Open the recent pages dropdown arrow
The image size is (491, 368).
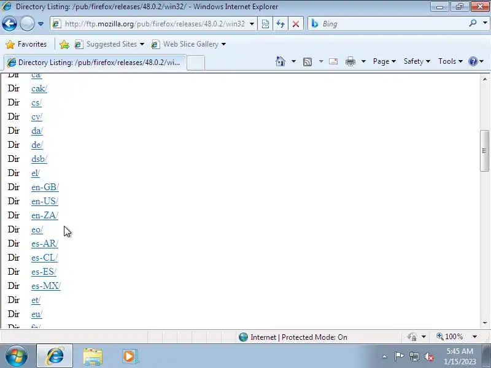tap(41, 24)
